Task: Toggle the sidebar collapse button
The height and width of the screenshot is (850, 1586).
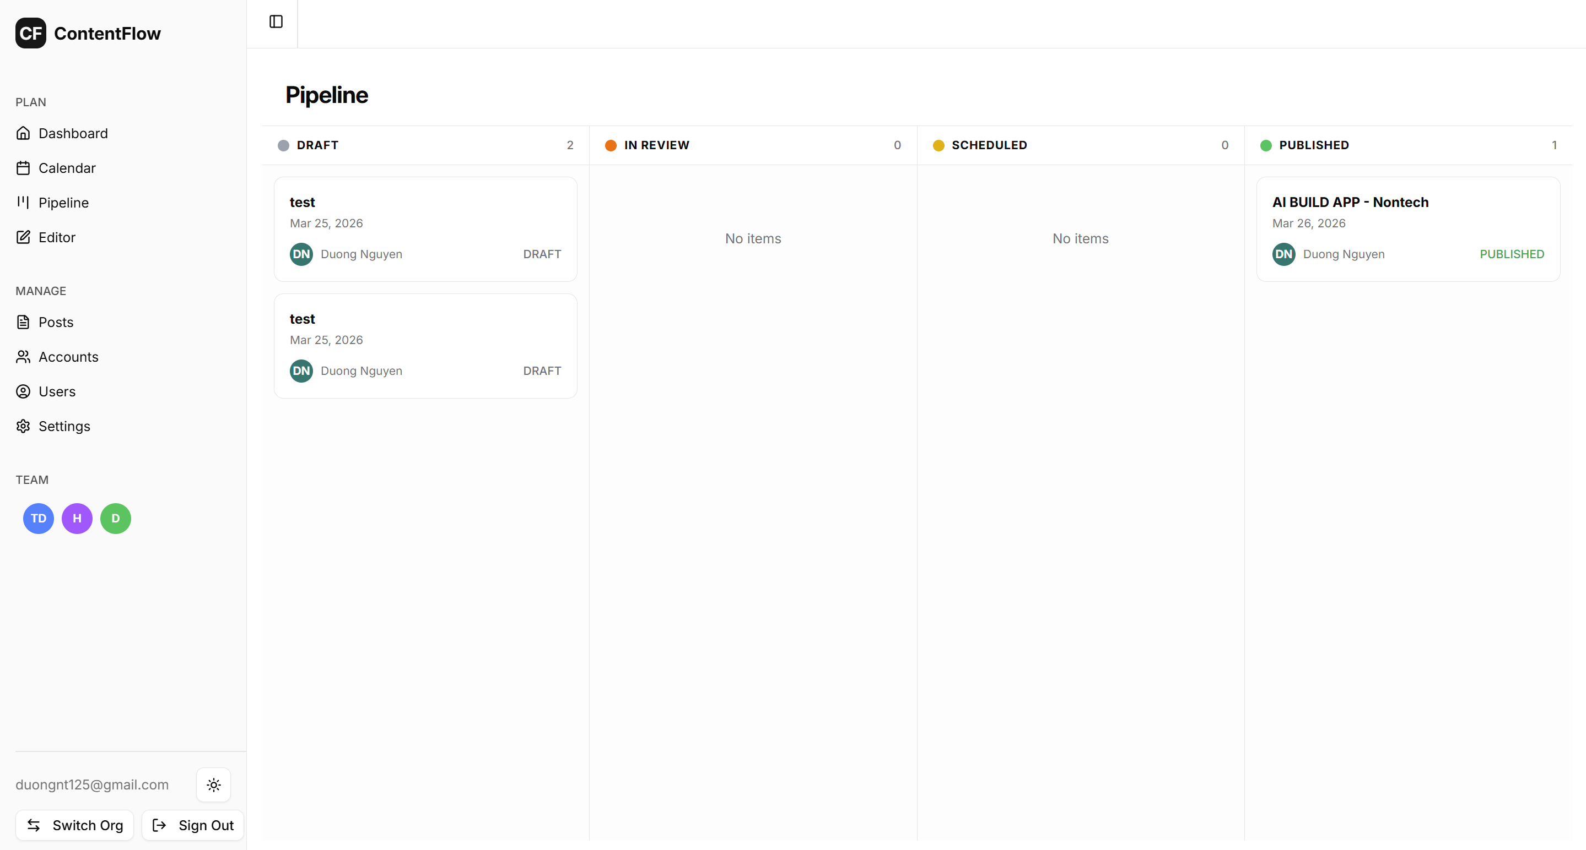Action: click(275, 21)
